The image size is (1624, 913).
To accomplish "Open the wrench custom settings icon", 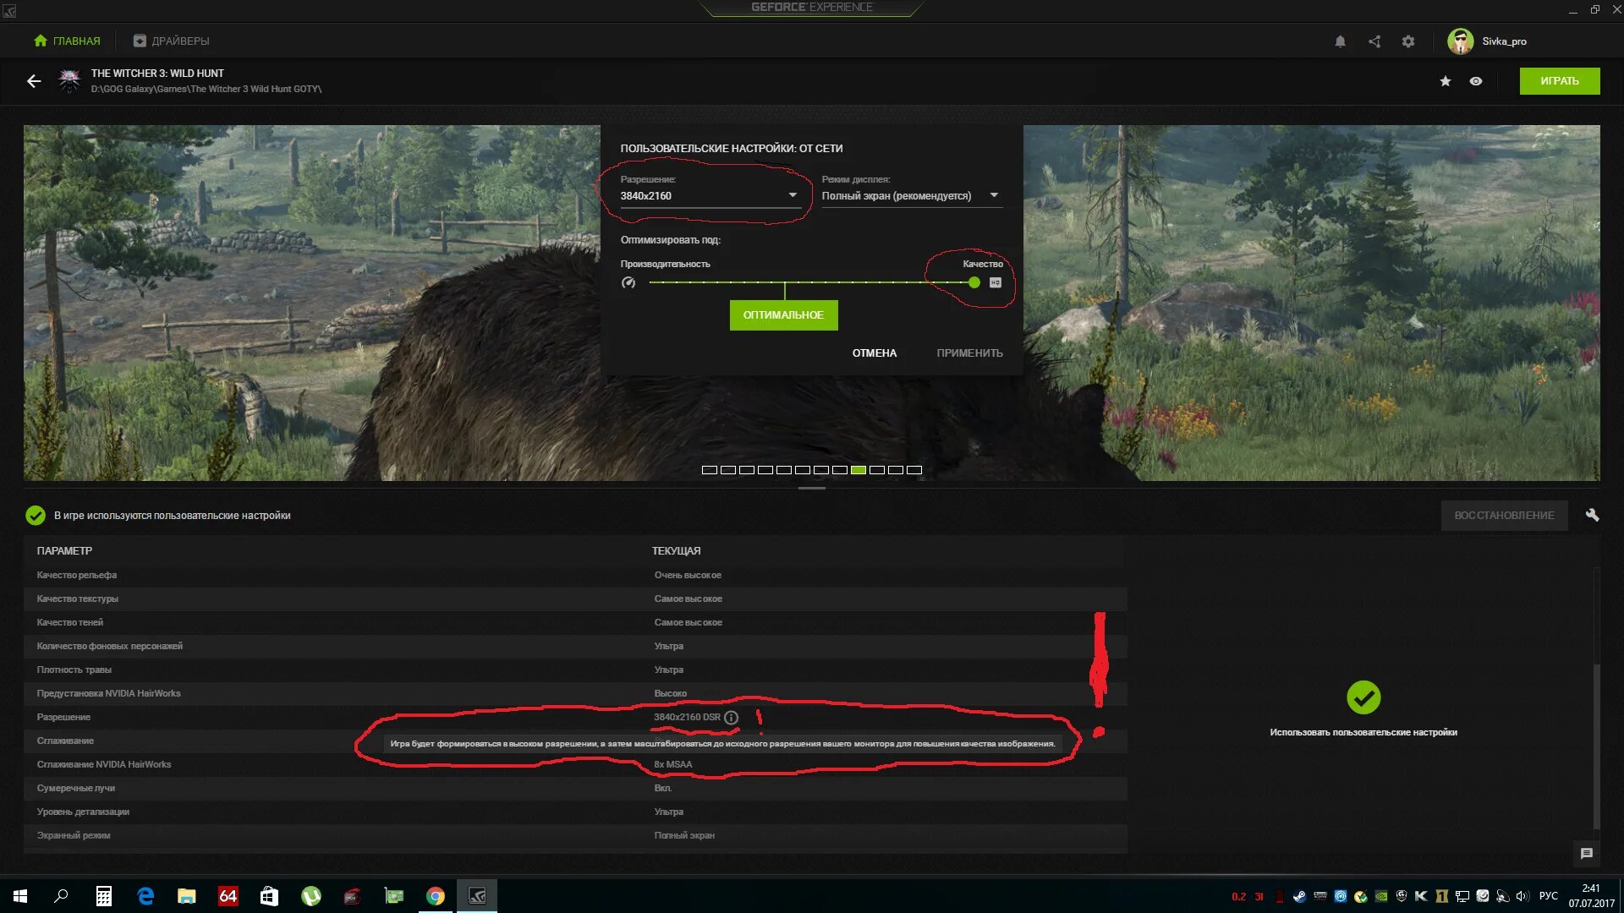I will (1592, 515).
